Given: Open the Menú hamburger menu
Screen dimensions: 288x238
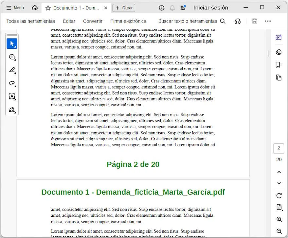Looking at the screenshot, I should tap(15, 8).
